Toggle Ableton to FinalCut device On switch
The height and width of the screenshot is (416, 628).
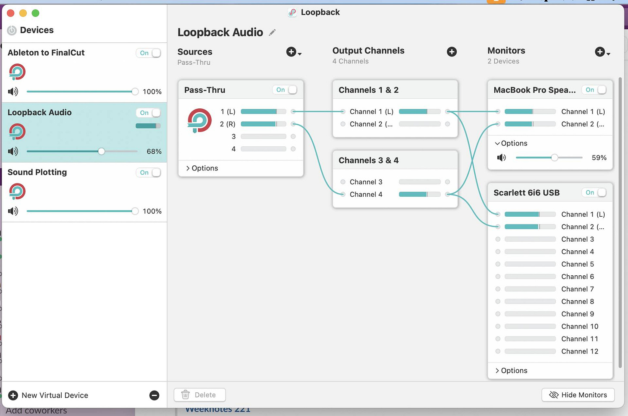coord(148,53)
